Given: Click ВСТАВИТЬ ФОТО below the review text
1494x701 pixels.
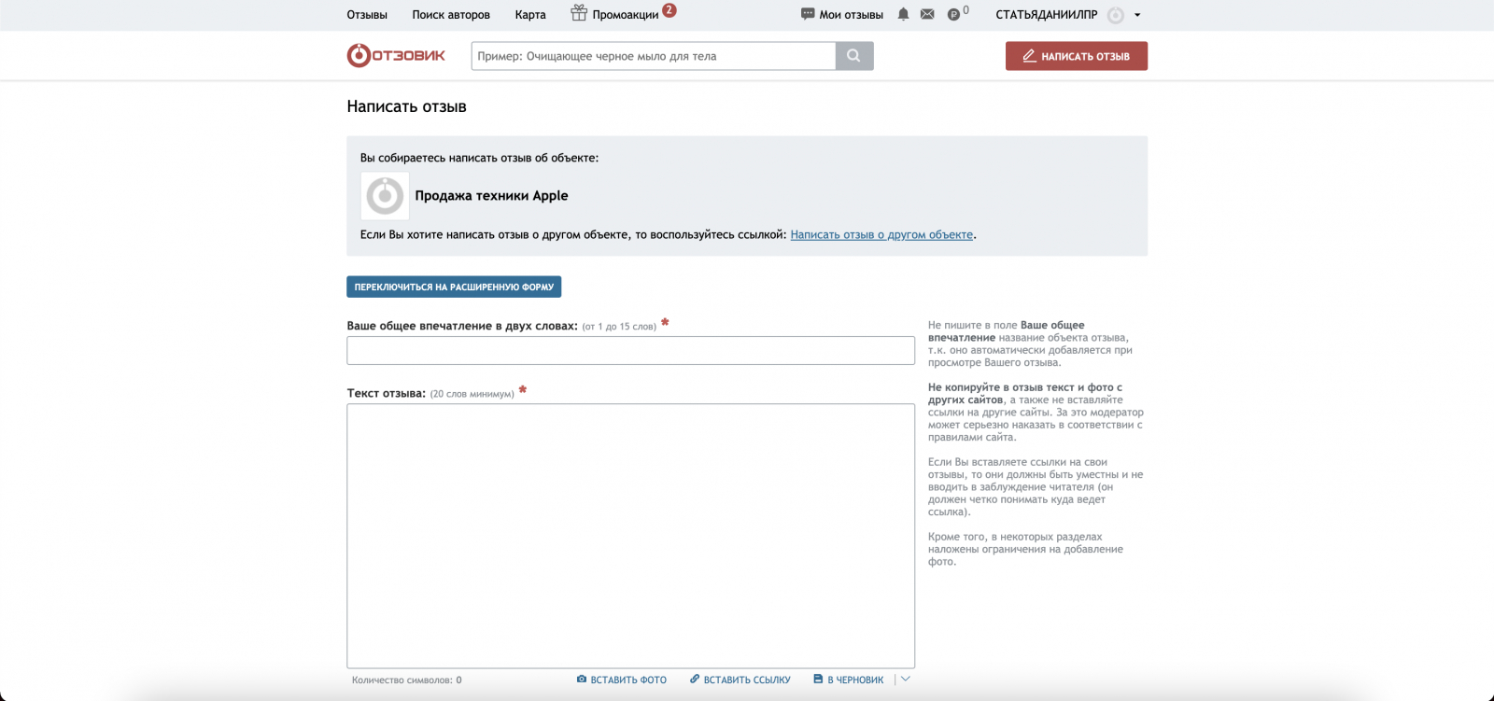Looking at the screenshot, I should pyautogui.click(x=622, y=680).
